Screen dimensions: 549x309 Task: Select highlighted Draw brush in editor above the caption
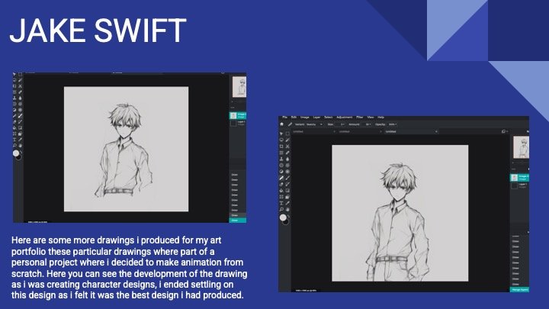(x=21, y=116)
